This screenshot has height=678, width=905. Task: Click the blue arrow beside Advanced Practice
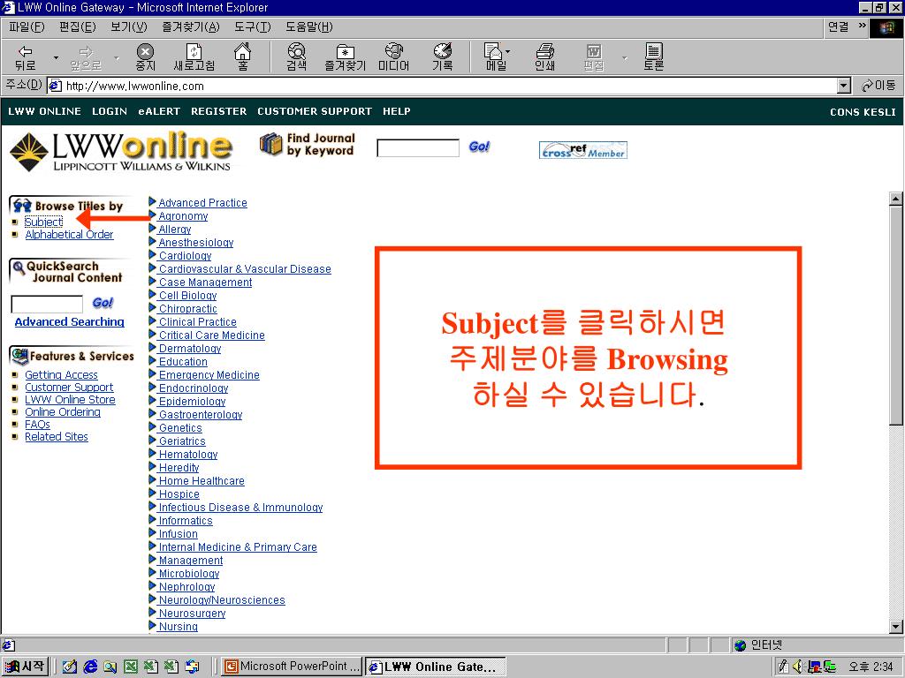pos(152,202)
